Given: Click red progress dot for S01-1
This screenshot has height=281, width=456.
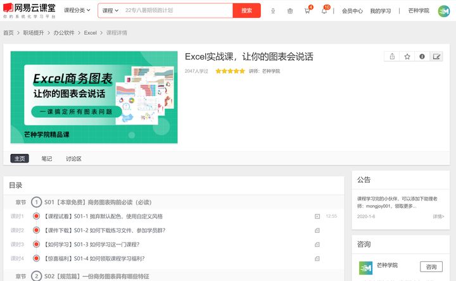Looking at the screenshot, I should (x=36, y=216).
